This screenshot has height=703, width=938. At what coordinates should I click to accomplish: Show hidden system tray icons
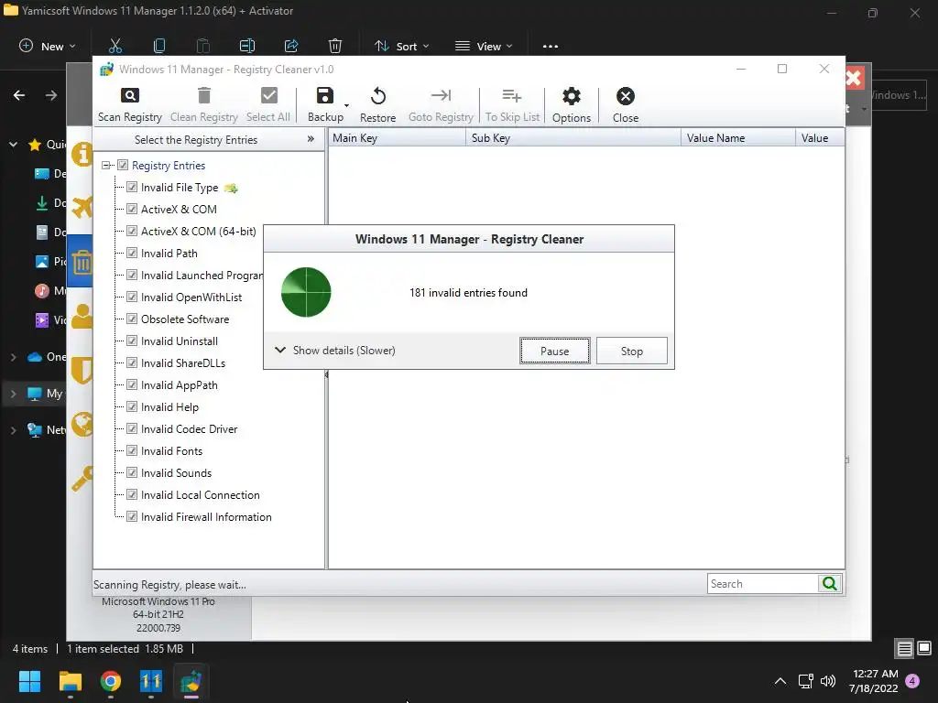780,680
